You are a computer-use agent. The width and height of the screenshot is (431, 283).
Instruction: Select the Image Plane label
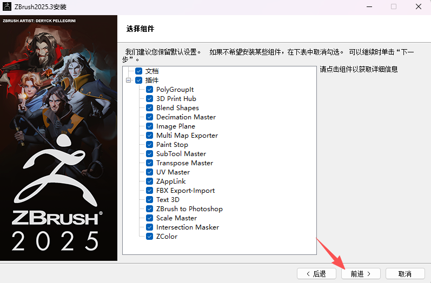(x=176, y=126)
